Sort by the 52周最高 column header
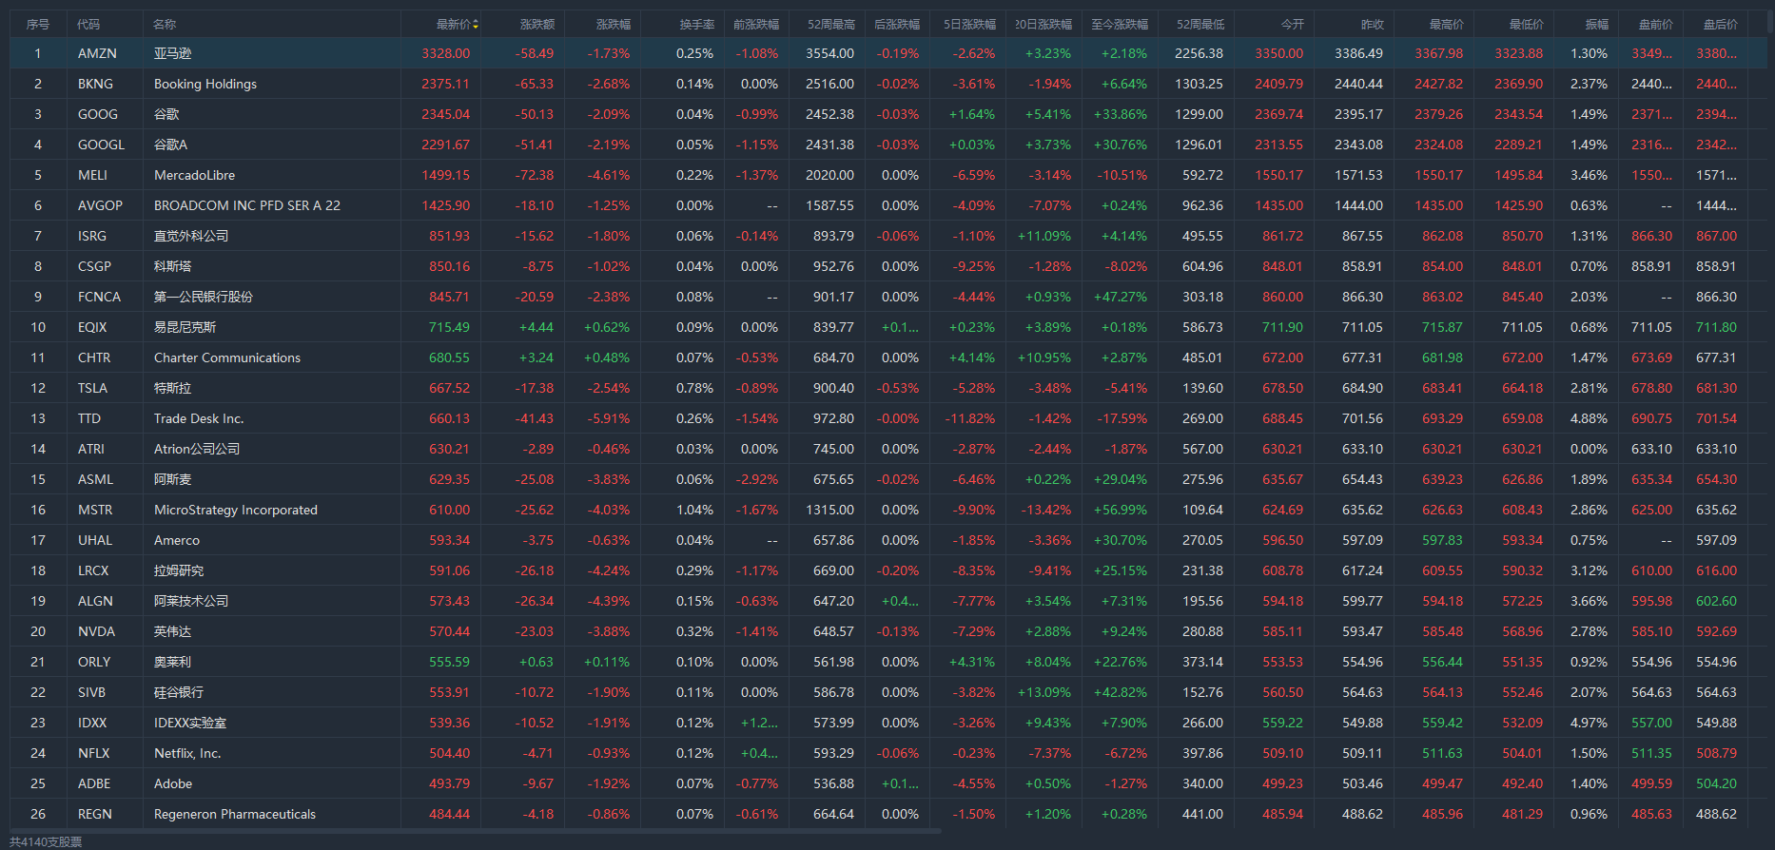Viewport: 1775px width, 850px height. click(831, 25)
